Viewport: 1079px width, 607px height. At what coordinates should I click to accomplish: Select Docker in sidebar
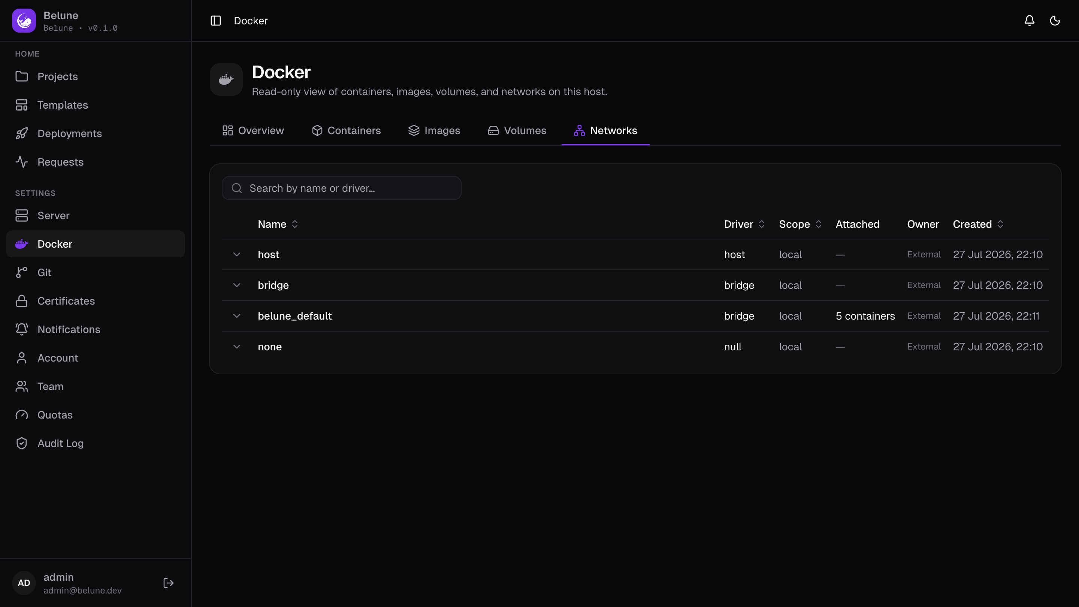(x=96, y=244)
